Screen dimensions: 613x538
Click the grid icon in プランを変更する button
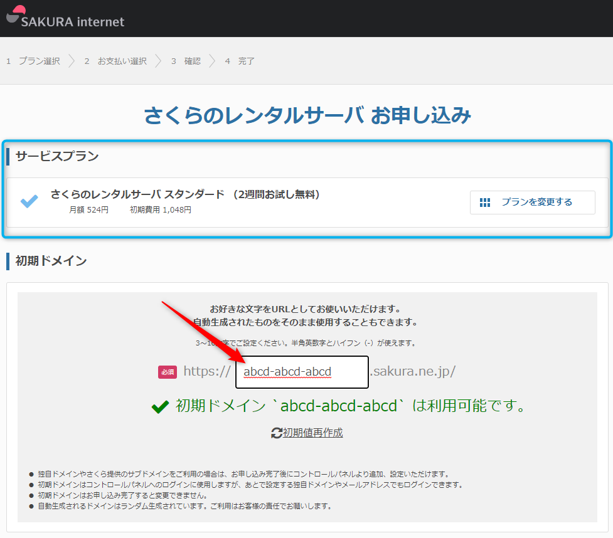(x=485, y=203)
